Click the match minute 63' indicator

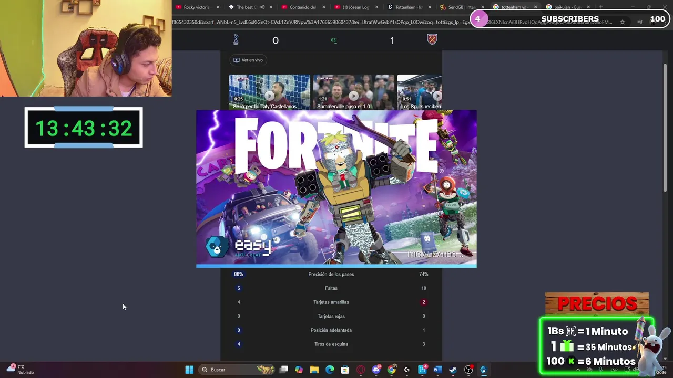[334, 40]
